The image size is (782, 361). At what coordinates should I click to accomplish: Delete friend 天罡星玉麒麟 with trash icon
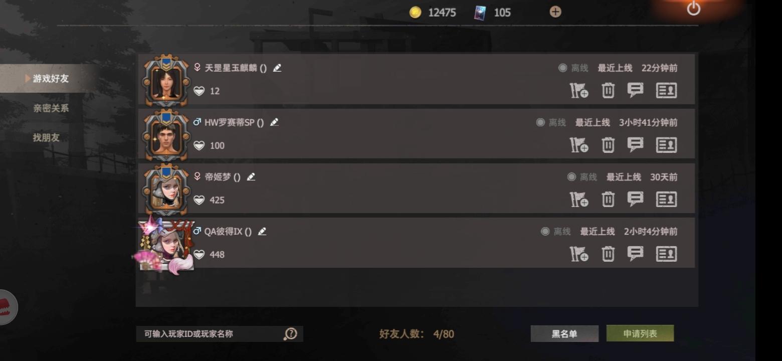coord(608,91)
